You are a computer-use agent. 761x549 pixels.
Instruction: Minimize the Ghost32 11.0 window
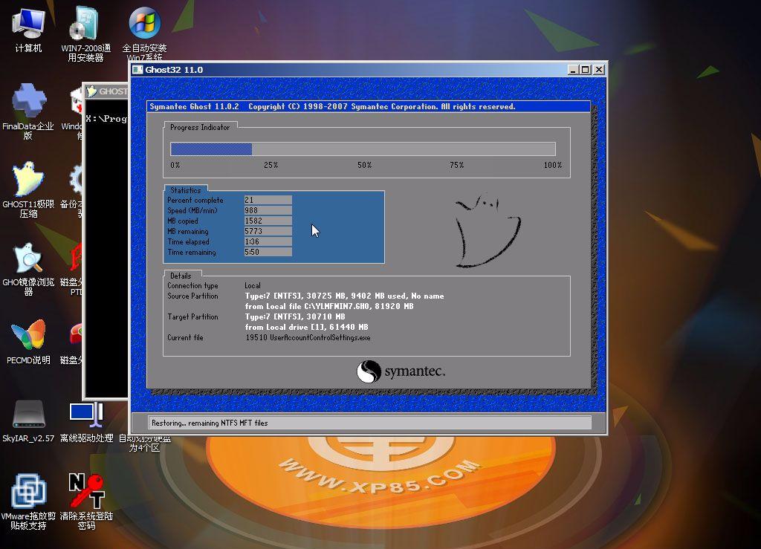pos(573,70)
